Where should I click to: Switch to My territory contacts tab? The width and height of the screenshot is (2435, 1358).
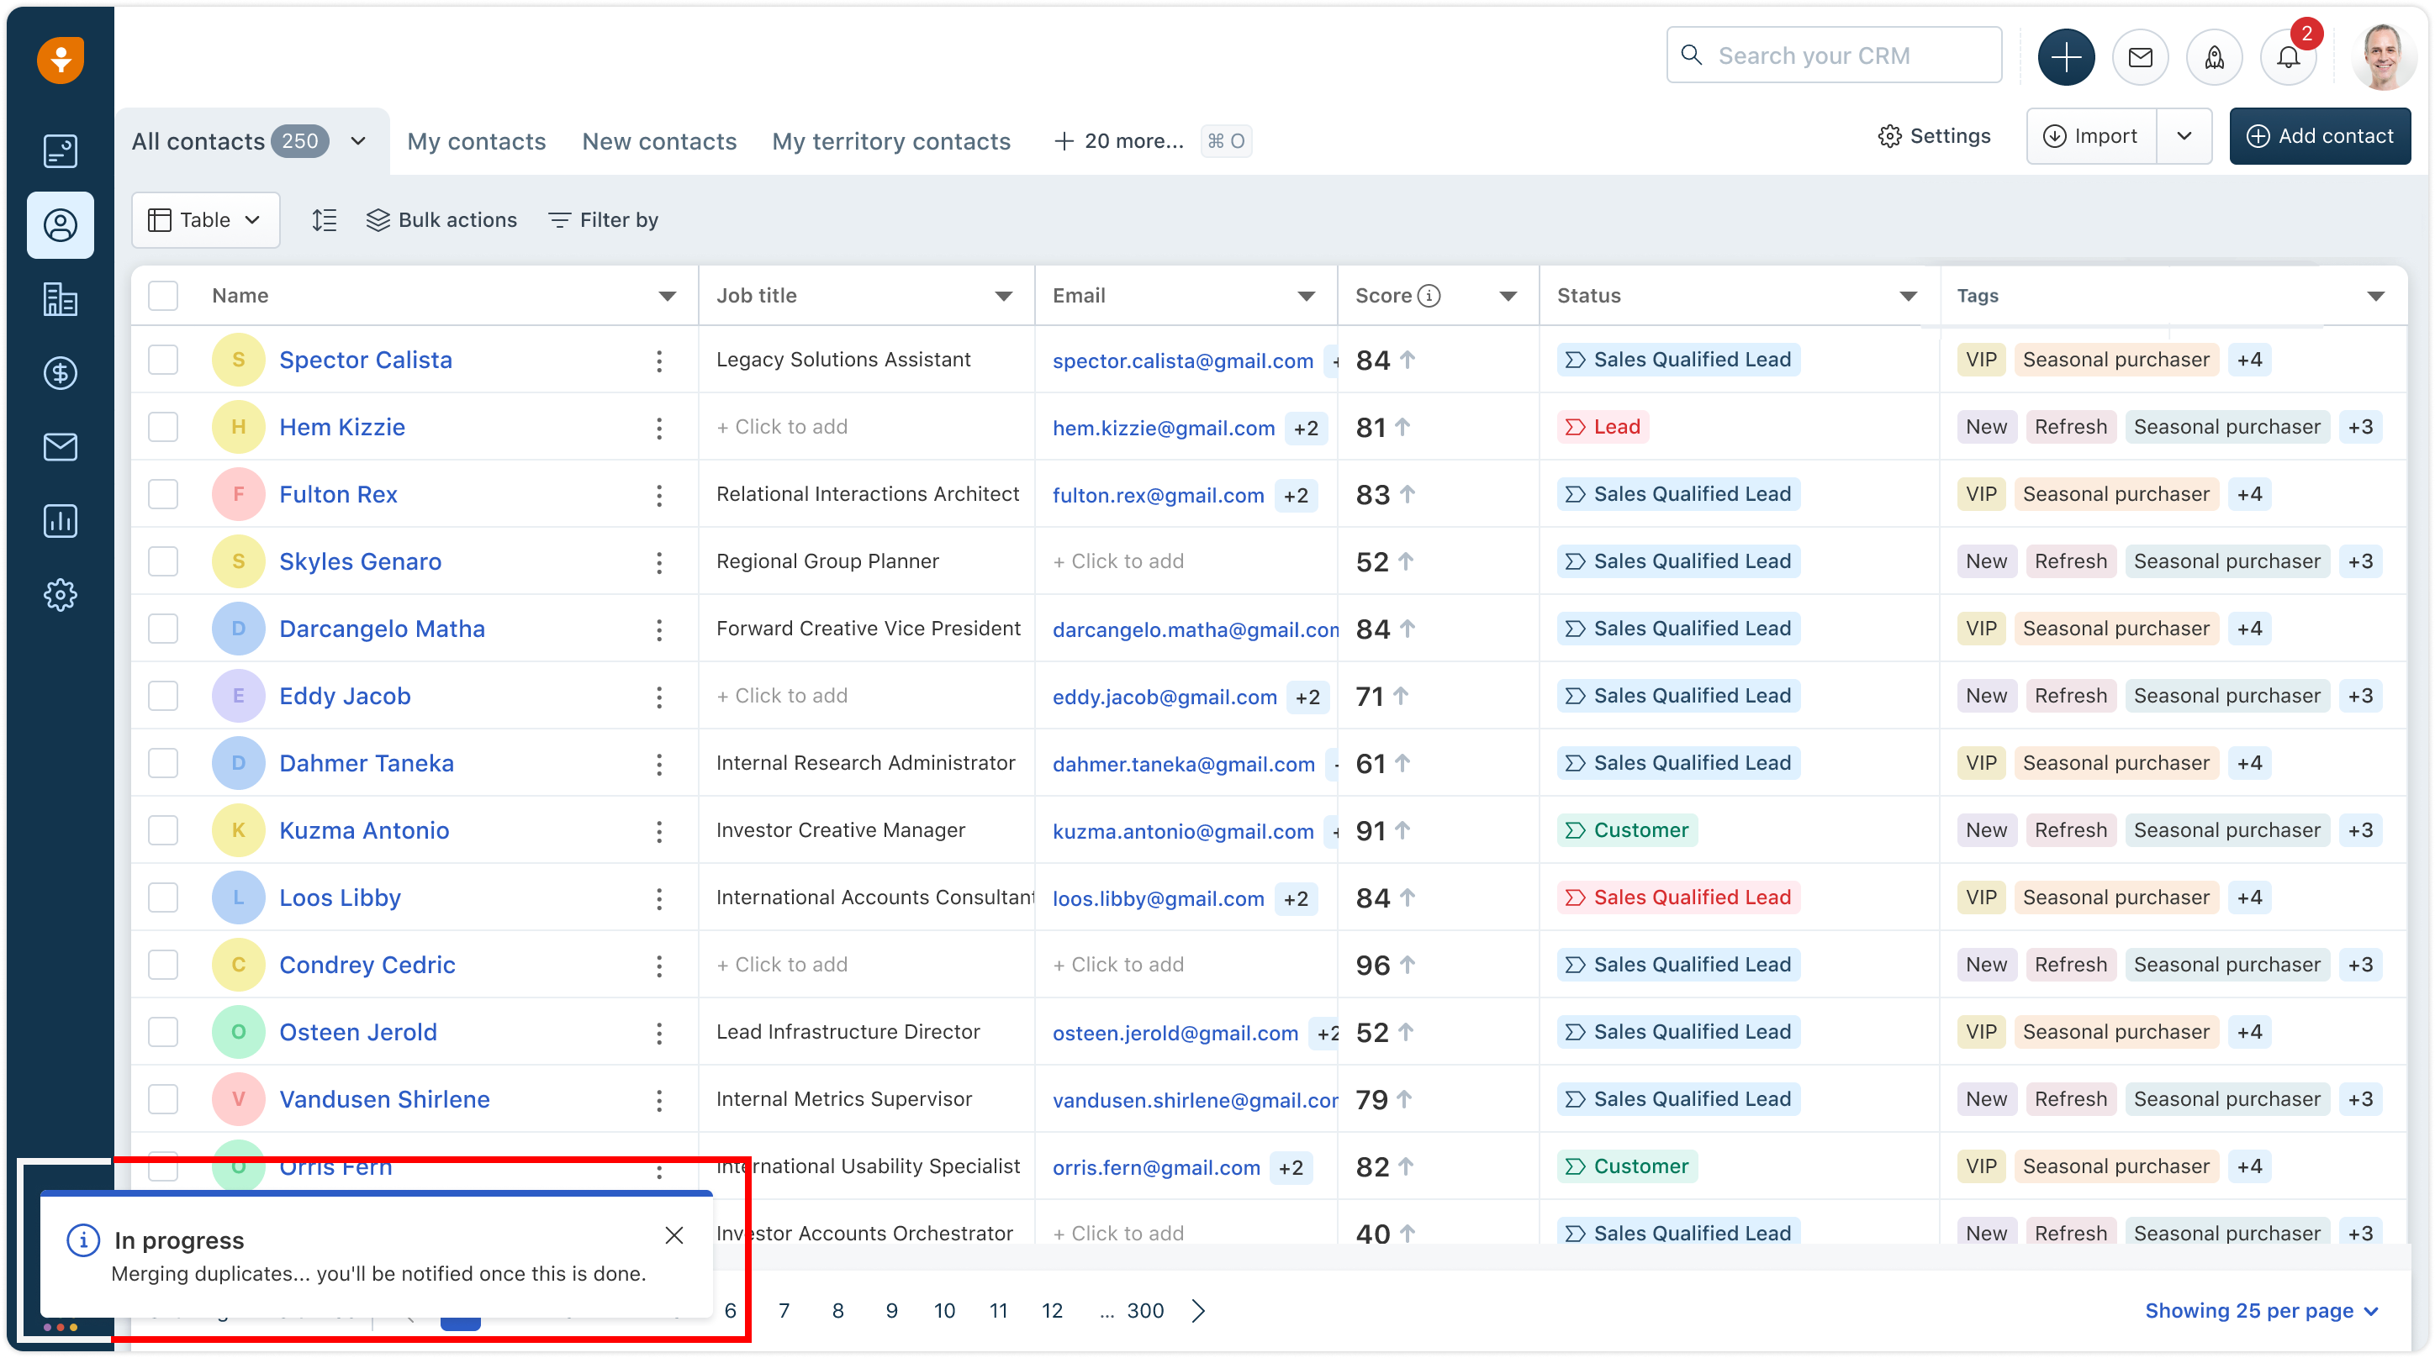pyautogui.click(x=890, y=142)
